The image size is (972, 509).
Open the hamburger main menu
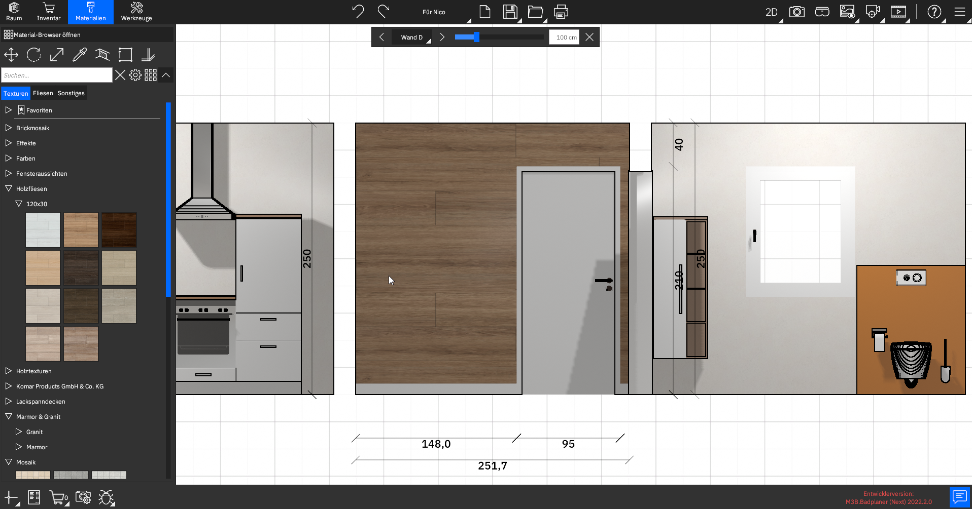coord(960,12)
